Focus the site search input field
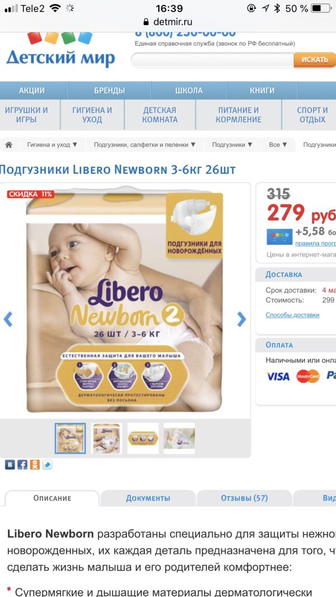Screen dimensions: 336x597 point(212,60)
